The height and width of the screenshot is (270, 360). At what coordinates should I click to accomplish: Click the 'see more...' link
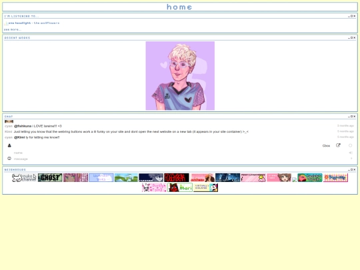tap(13, 29)
